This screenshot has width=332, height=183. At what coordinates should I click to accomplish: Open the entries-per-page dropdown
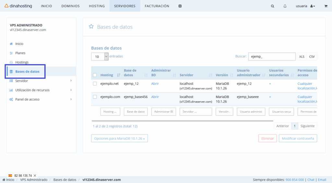[100, 57]
